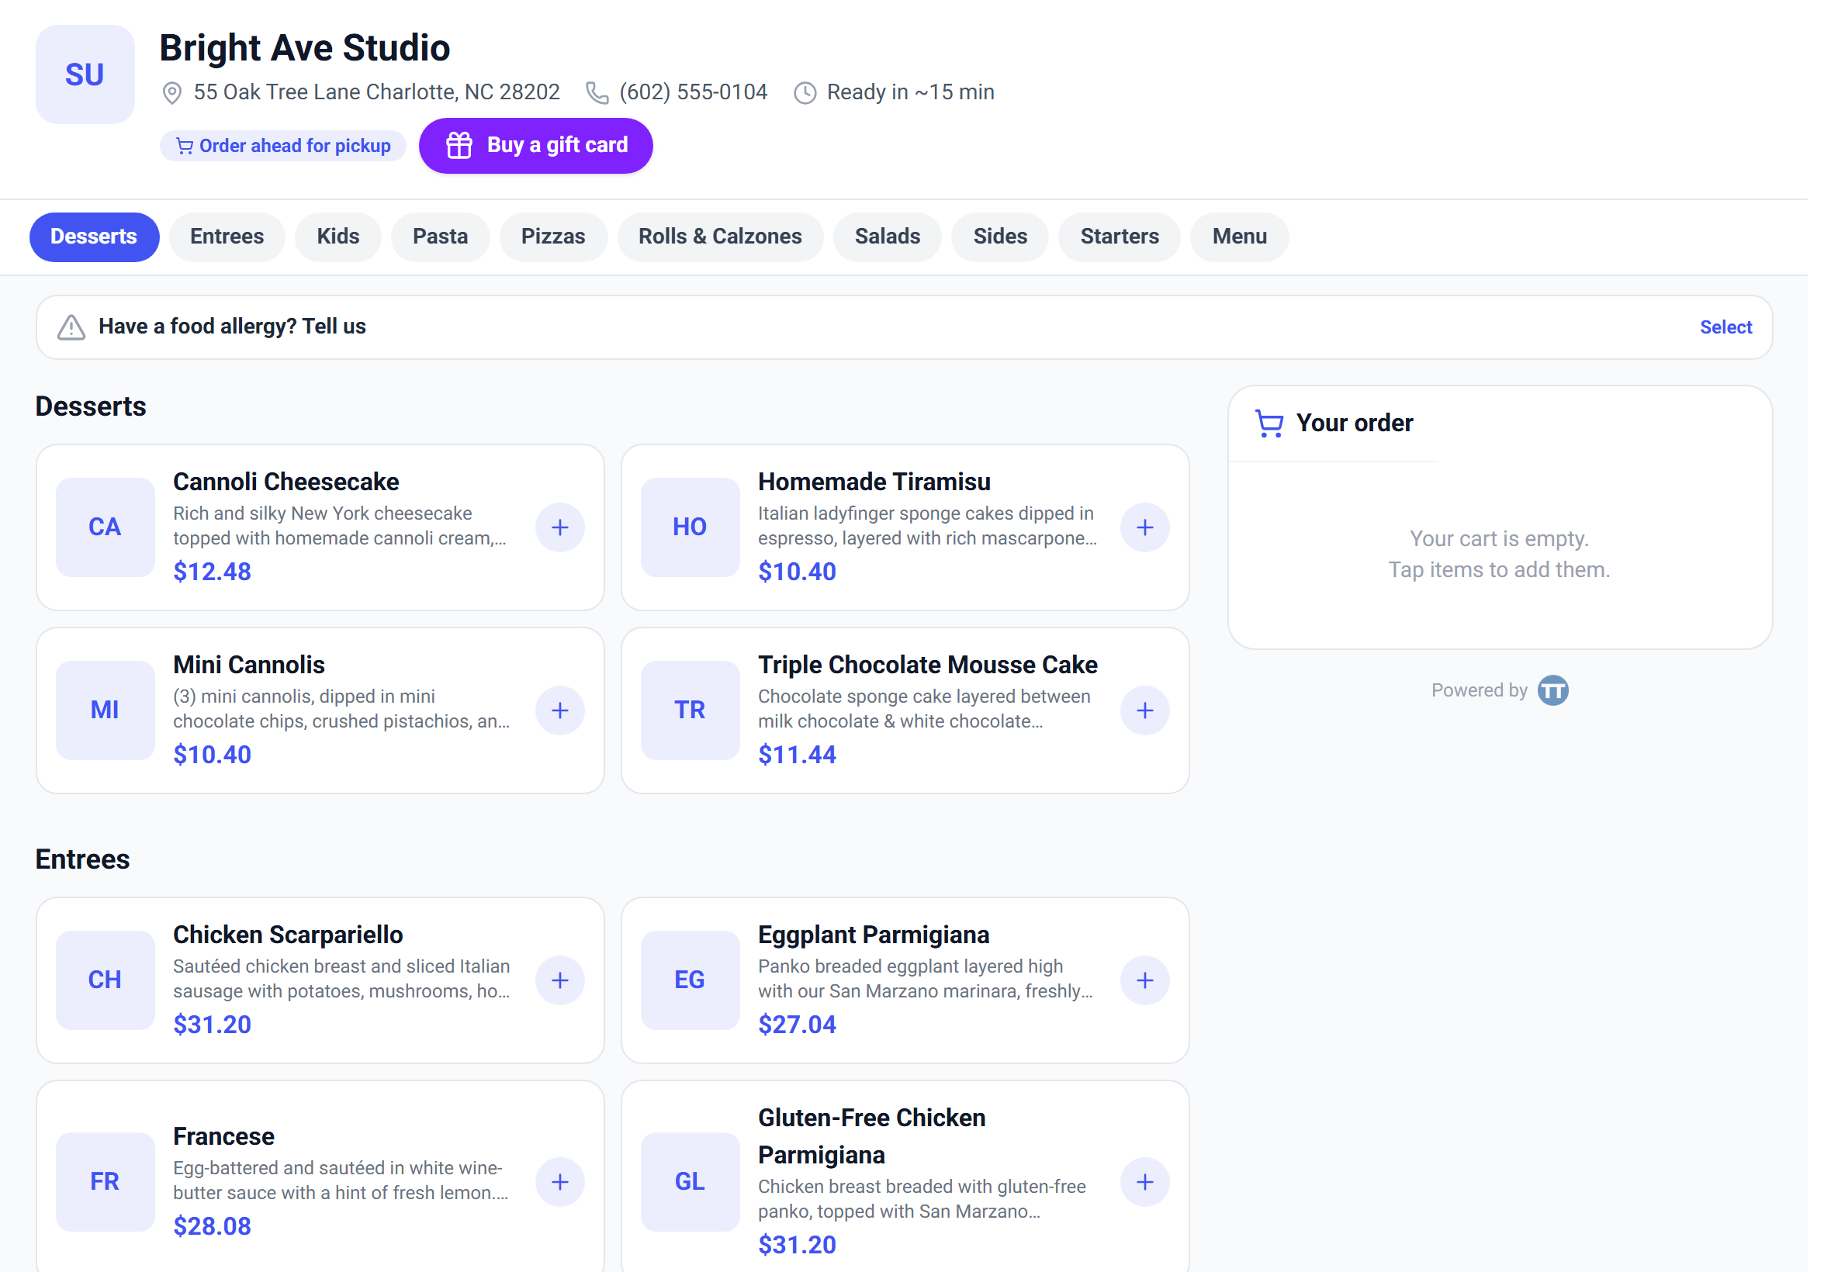This screenshot has height=1272, width=1831.
Task: Click the phone icon next to number
Action: point(597,93)
